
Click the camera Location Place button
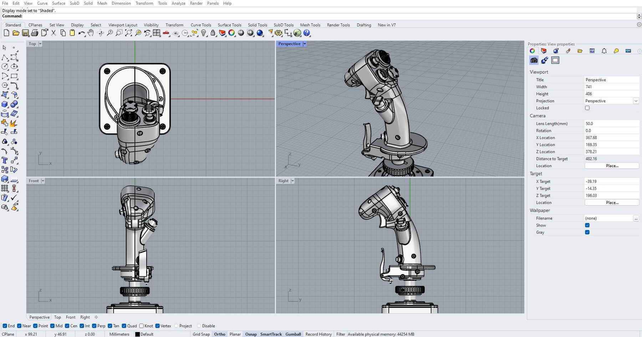pos(612,166)
